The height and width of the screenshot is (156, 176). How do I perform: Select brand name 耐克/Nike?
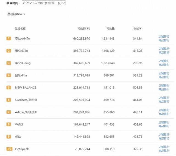pos(22,51)
